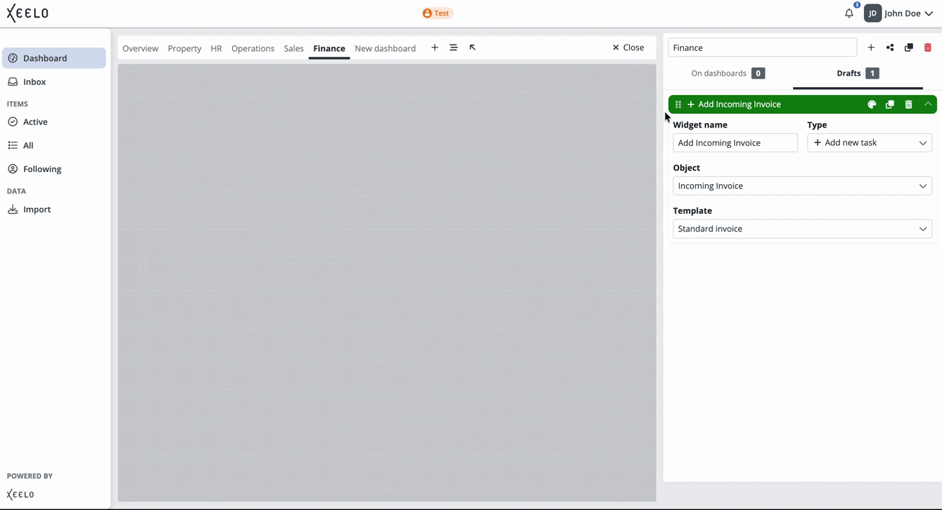Click the red delete dashboard trash icon
Image resolution: width=942 pixels, height=510 pixels.
point(928,47)
